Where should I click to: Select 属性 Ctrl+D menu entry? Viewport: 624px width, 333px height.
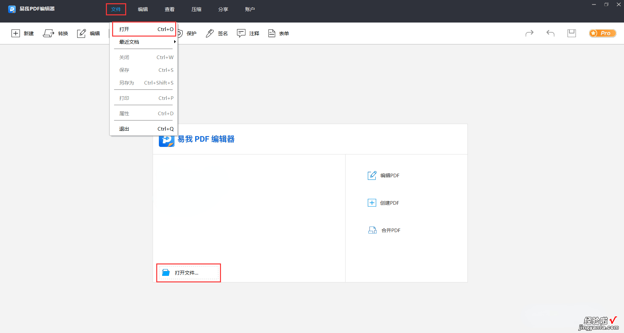point(144,114)
